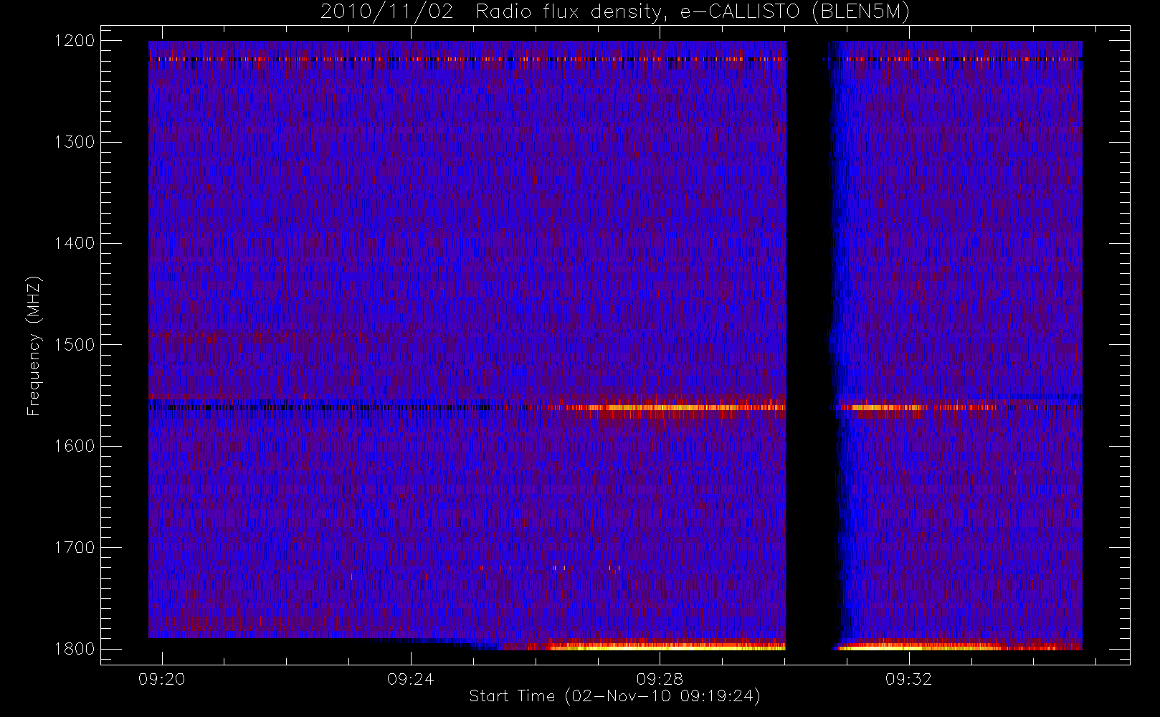Click the 1500 frequency tick label
This screenshot has width=1160, height=717.
pyautogui.click(x=75, y=344)
